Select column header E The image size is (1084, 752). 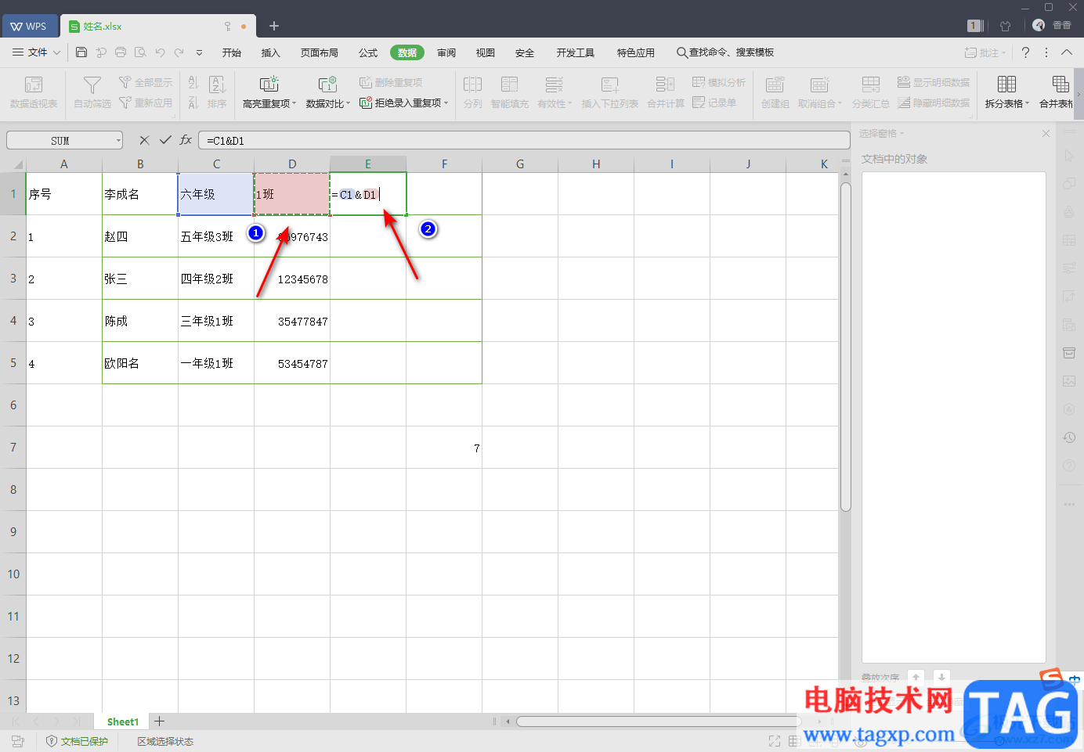[x=368, y=164]
